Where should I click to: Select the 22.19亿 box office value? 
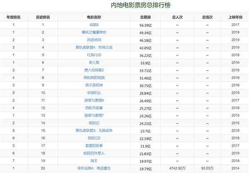click(x=146, y=139)
